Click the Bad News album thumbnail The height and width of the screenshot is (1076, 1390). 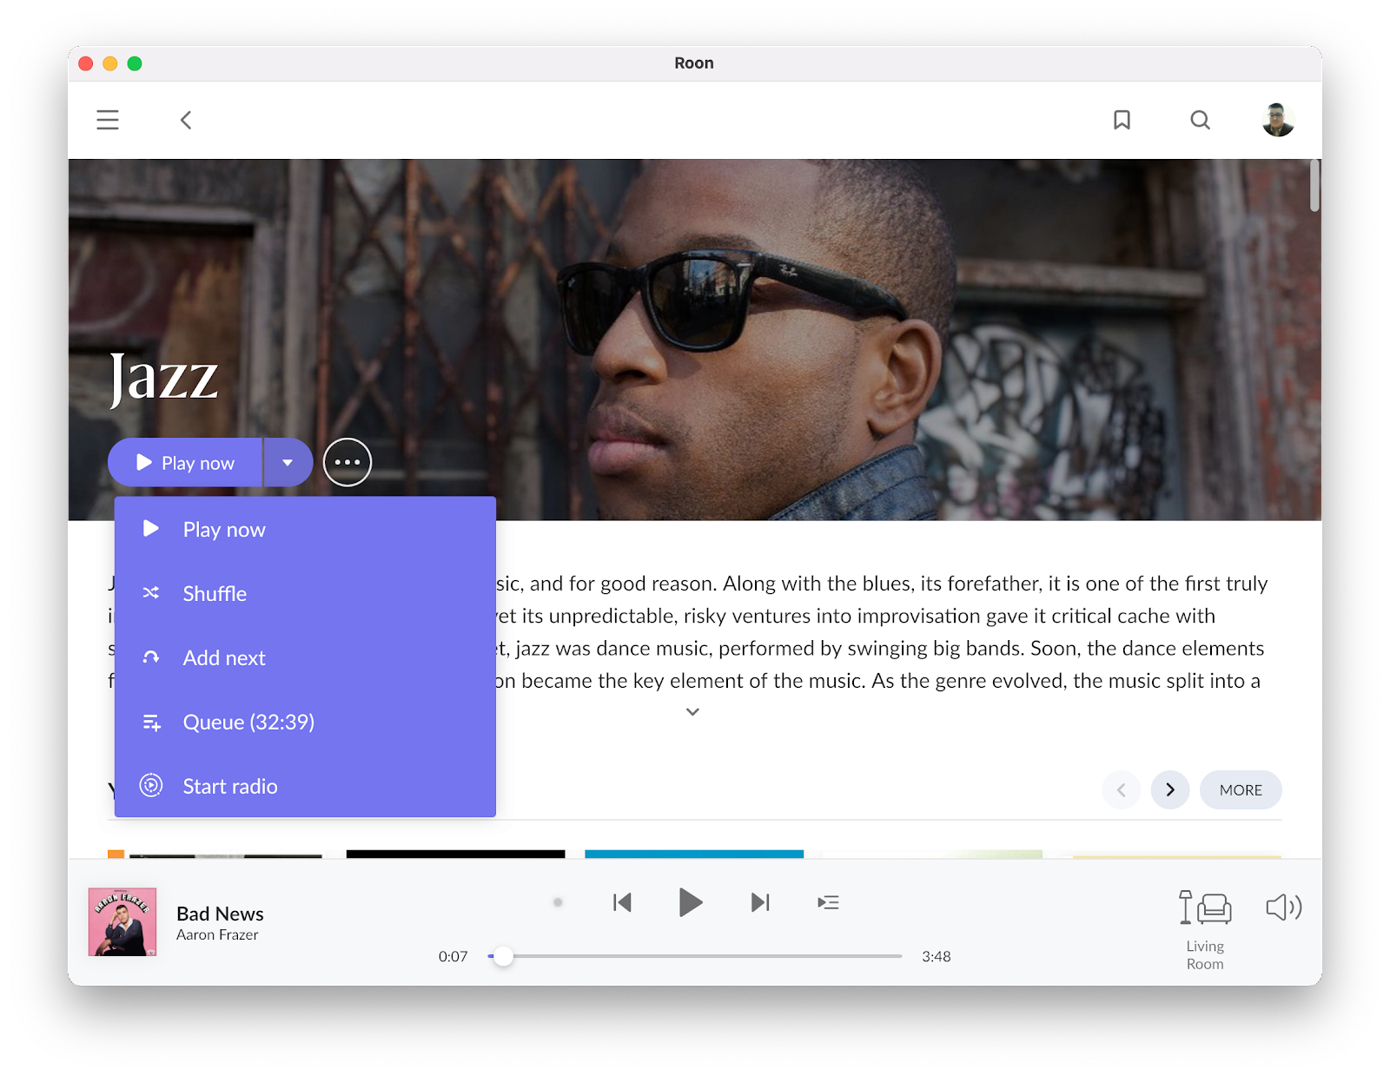pos(122,921)
